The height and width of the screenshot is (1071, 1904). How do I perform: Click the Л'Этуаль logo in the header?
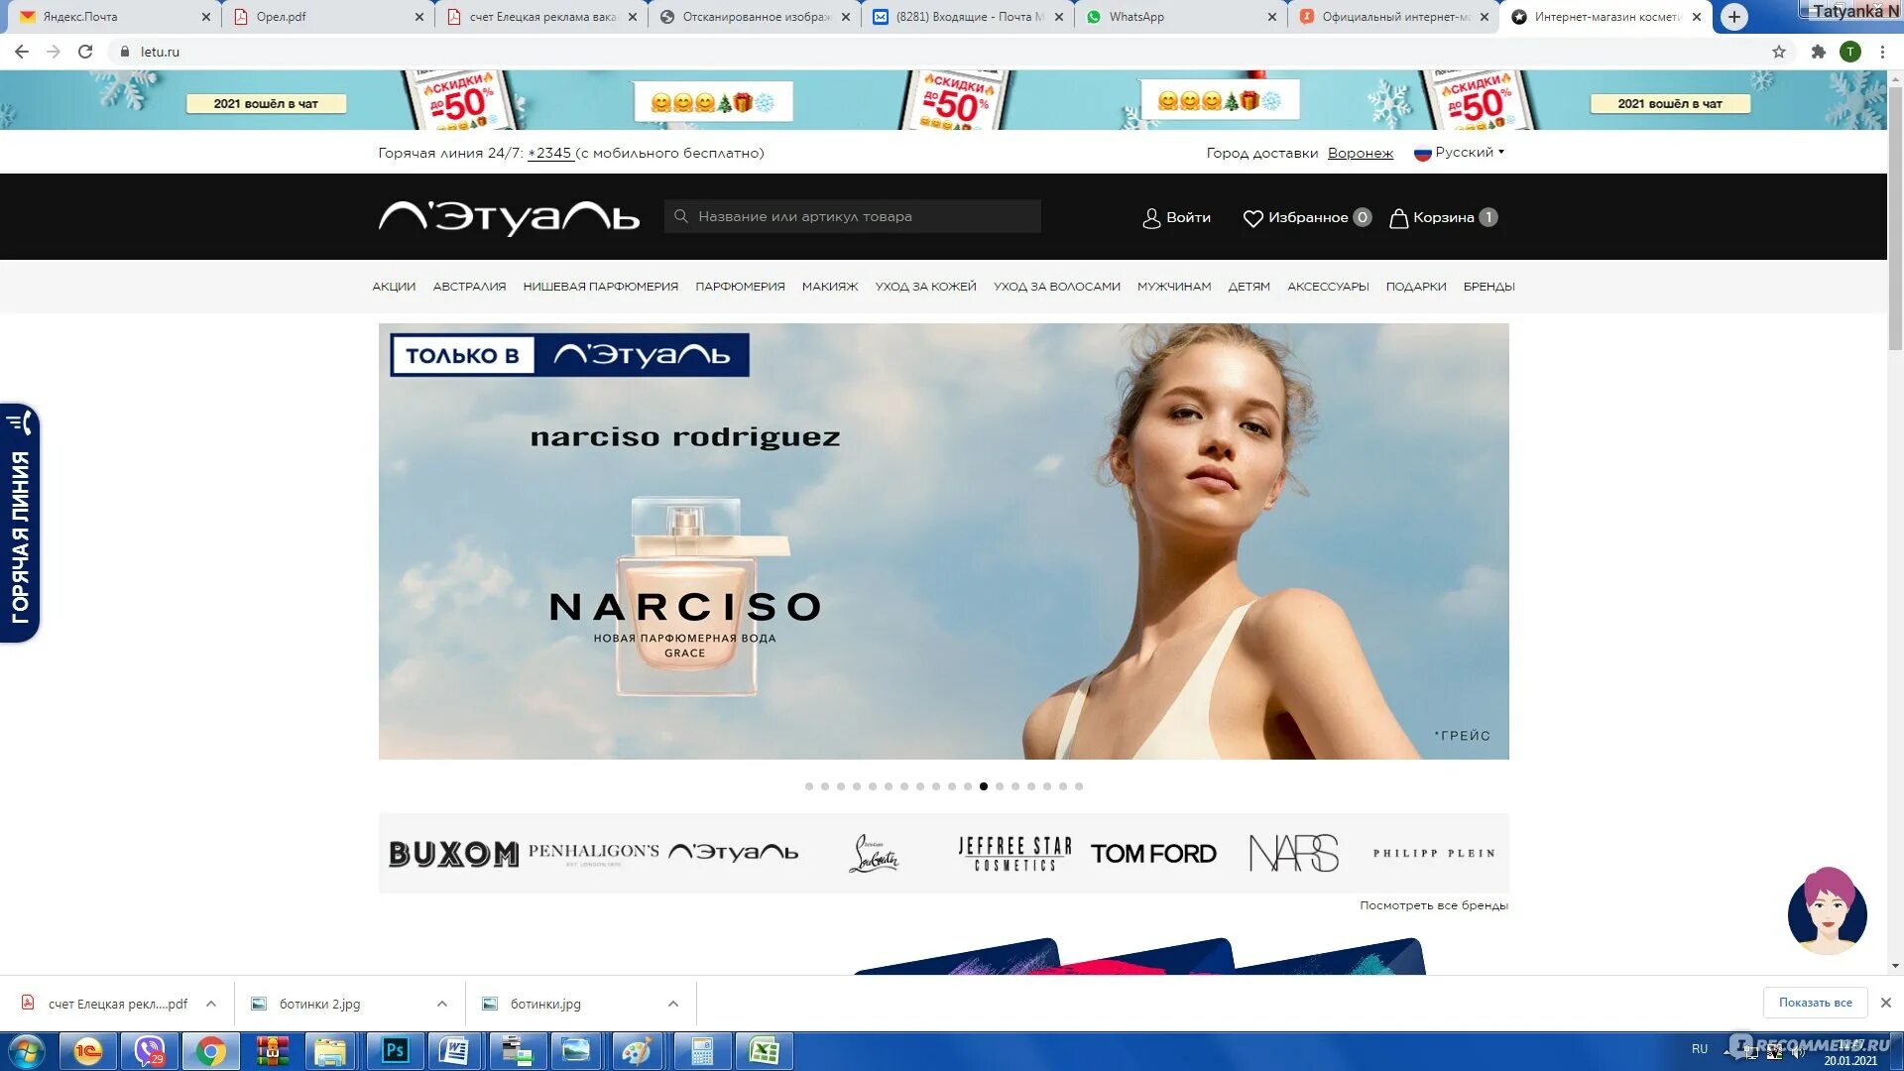coord(509,217)
